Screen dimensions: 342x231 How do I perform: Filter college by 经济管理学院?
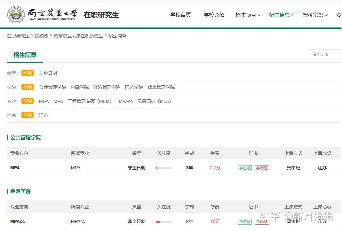(x=107, y=87)
